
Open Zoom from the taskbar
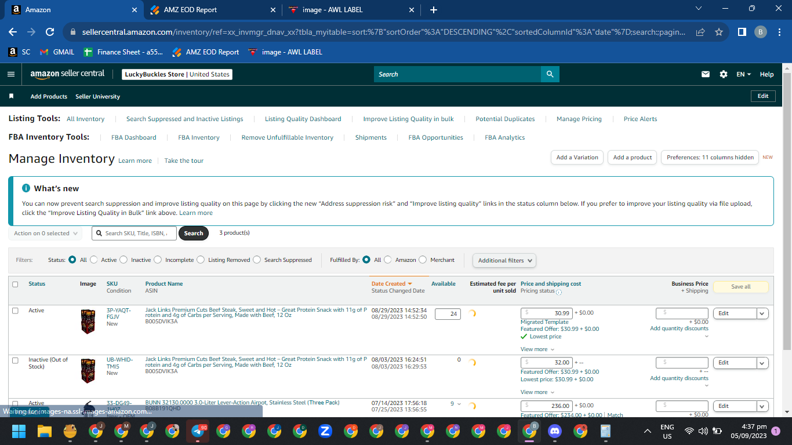(325, 431)
